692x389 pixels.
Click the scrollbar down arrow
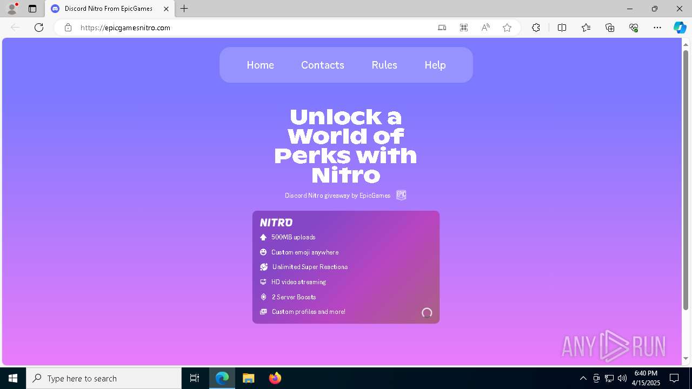pos(686,359)
